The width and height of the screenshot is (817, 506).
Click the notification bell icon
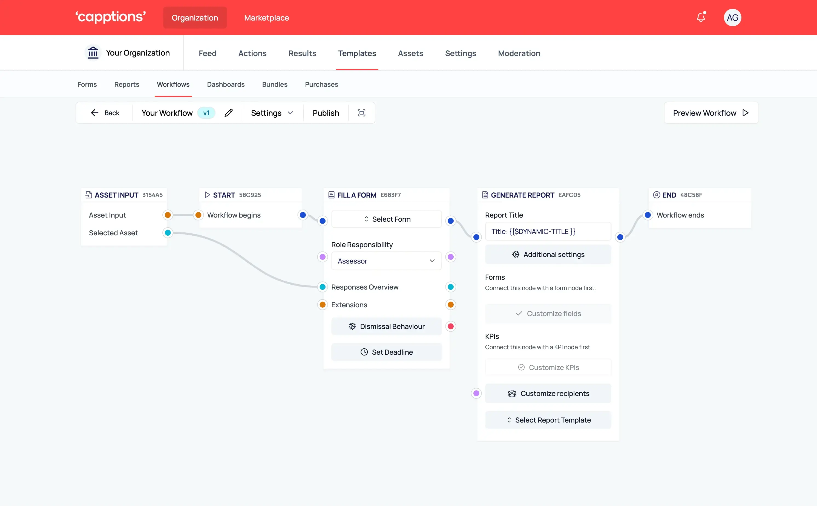point(700,18)
